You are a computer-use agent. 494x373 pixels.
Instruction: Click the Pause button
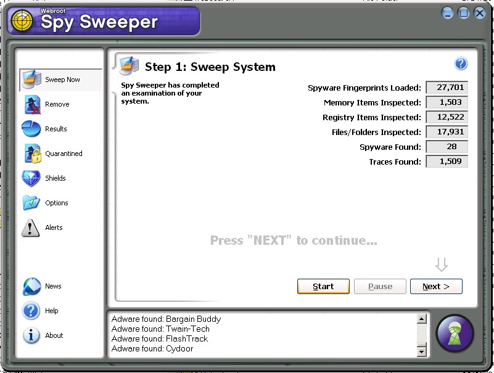pos(380,286)
